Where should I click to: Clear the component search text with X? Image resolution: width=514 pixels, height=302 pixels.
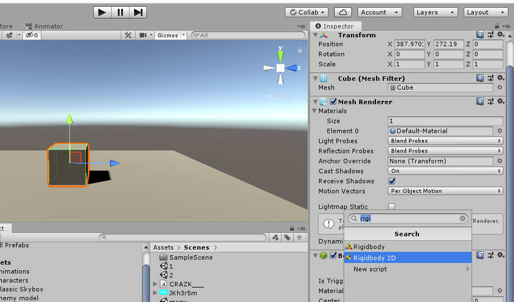[463, 218]
